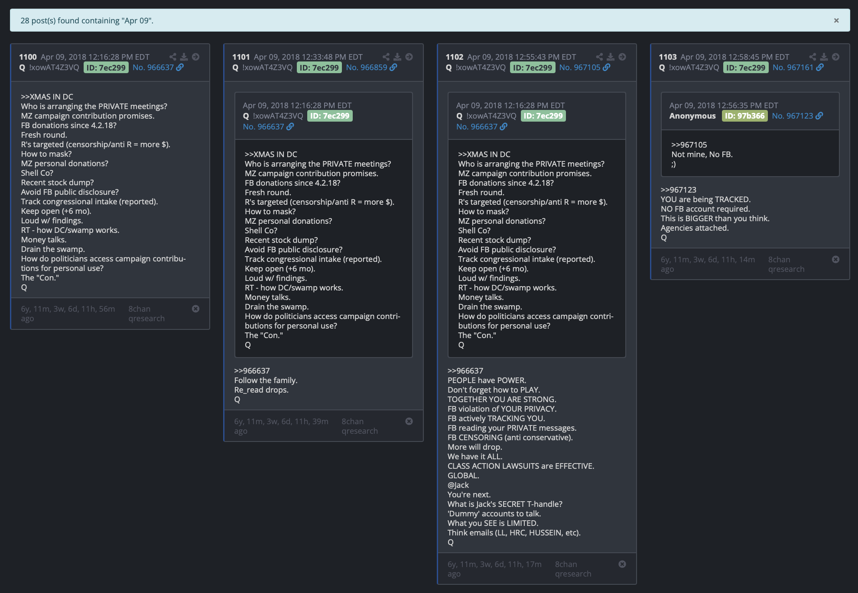Click ID: 7ec299 badge in post 1101 quote

point(330,116)
